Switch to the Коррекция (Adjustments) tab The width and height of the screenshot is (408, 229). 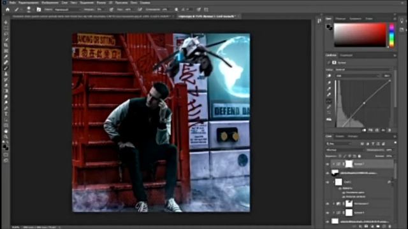tap(346, 55)
